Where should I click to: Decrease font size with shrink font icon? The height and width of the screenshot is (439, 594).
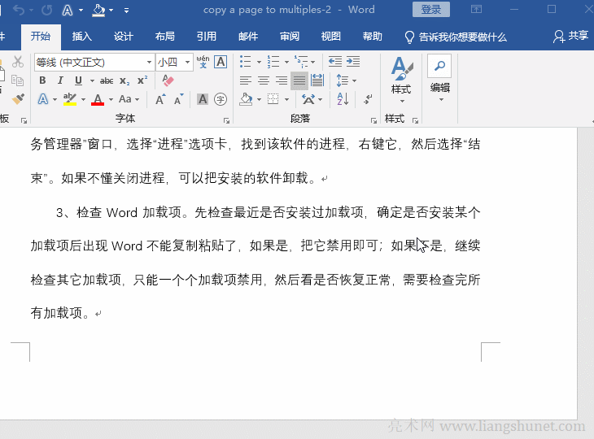(178, 99)
